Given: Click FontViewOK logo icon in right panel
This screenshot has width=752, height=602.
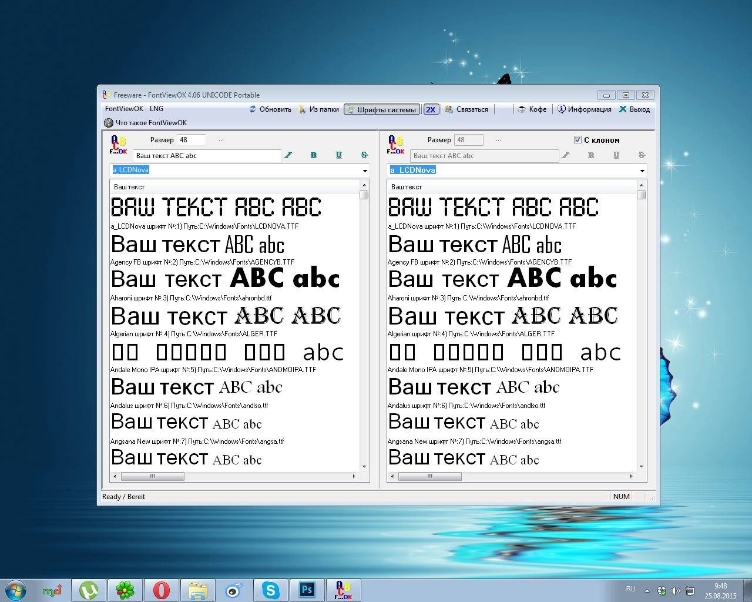Looking at the screenshot, I should click(395, 145).
